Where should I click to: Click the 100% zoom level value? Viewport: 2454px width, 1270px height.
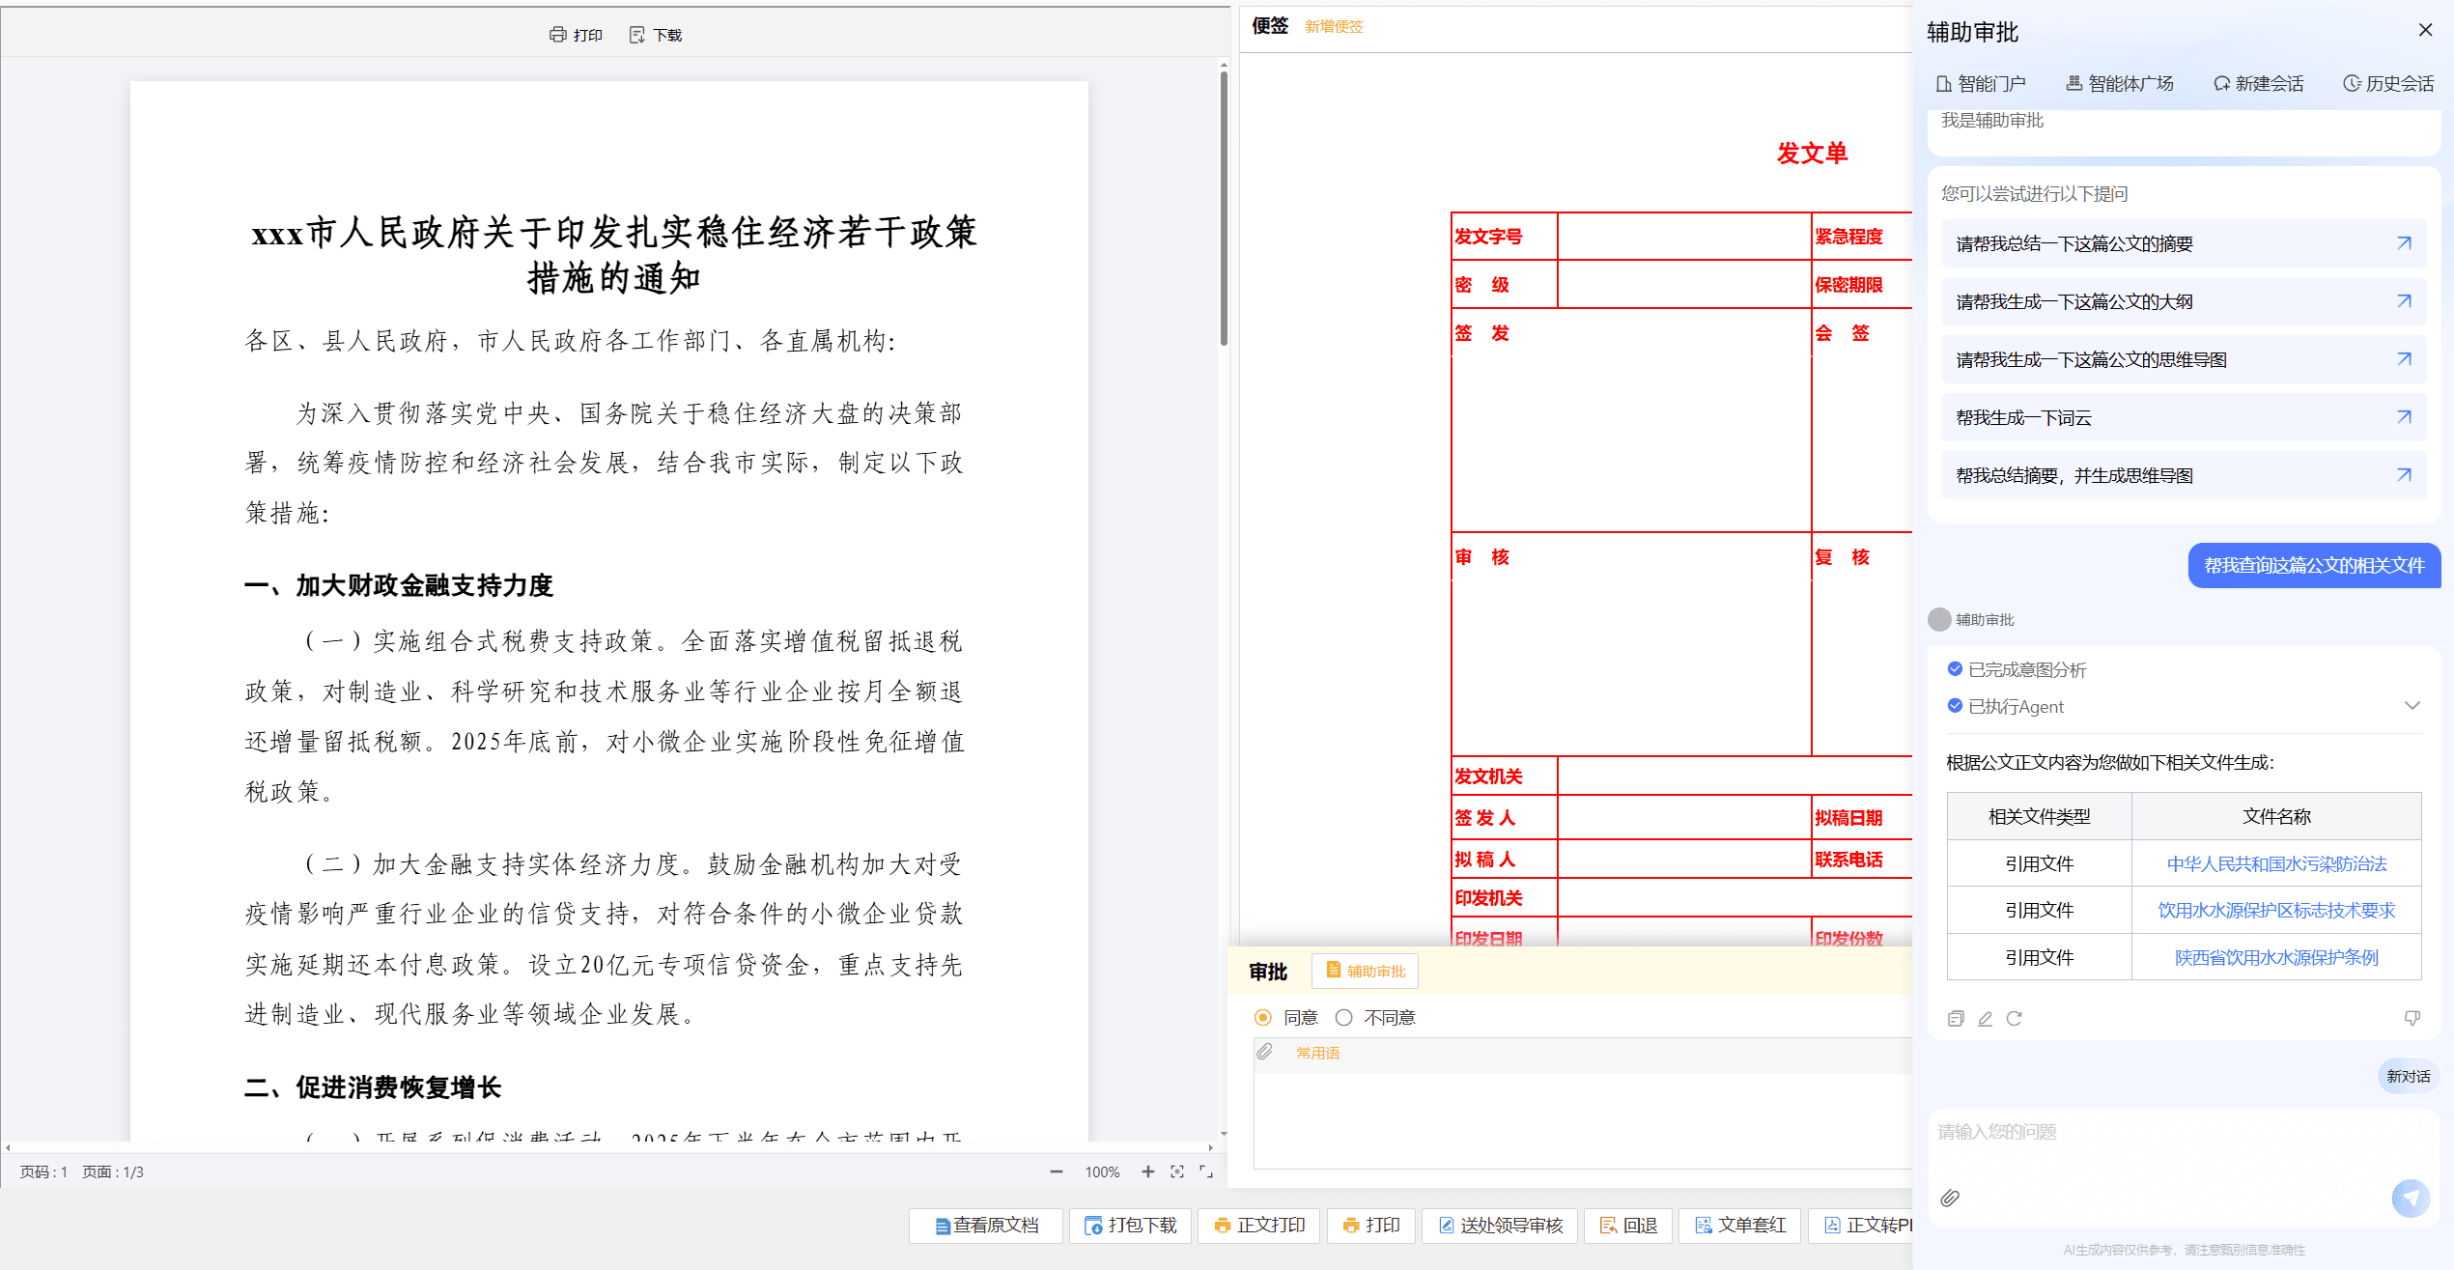click(1102, 1171)
